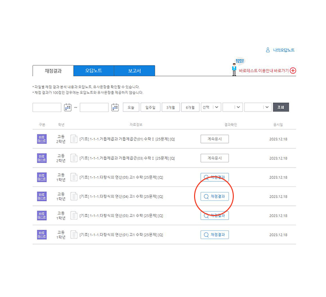Click the 바로테스트 badge in 다항식의 연산(04) row
Viewport: 326px width, 297px height.
tap(42, 196)
